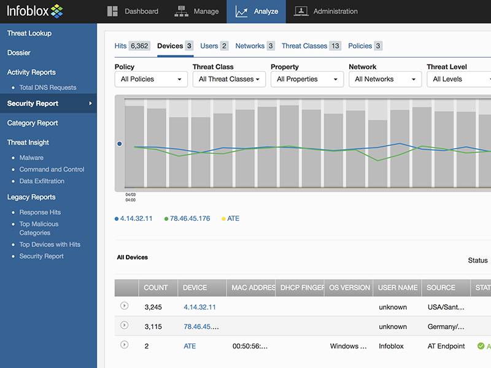This screenshot has height=368, width=491.
Task: Open the Analyze menu
Action: pyautogui.click(x=257, y=11)
